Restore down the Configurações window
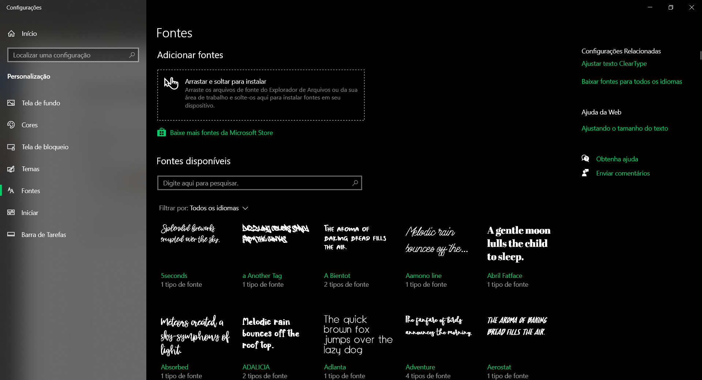This screenshot has width=702, height=380. click(671, 7)
